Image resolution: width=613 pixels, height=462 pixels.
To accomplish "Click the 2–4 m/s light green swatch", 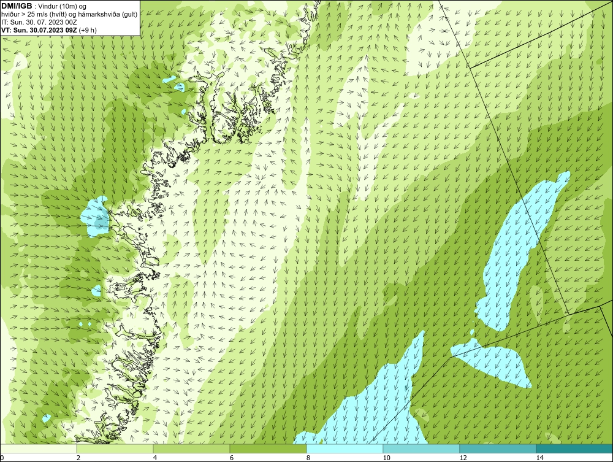I will point(115,449).
